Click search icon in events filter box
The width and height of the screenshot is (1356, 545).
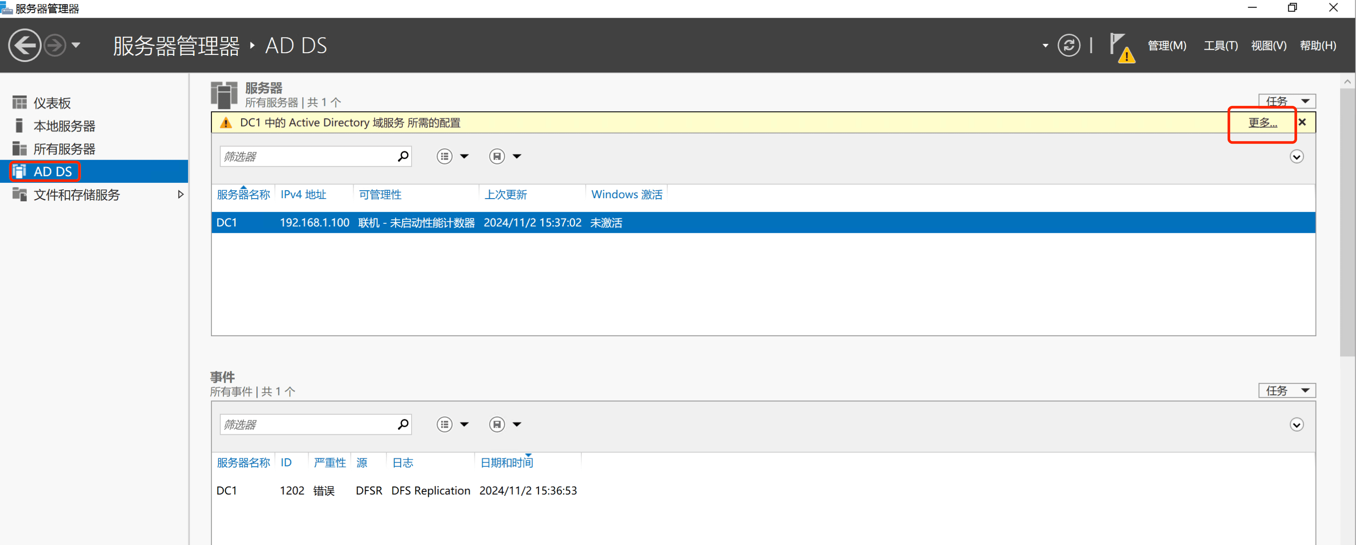point(403,424)
